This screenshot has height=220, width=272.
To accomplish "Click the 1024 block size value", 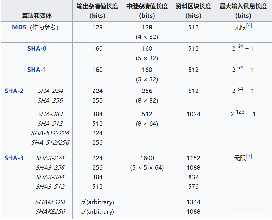I will coord(193,114).
